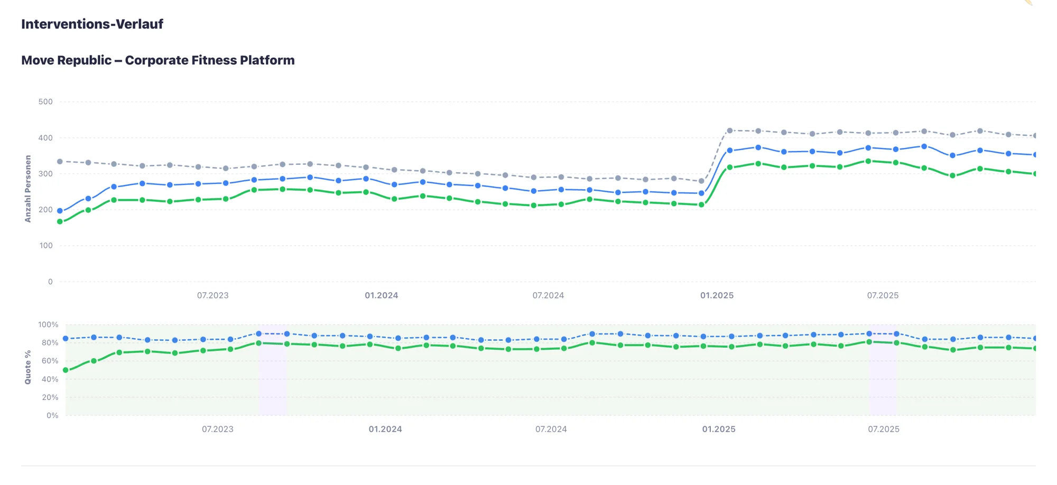Click the 01.2024 label on the upper chart axis
Viewport: 1057px width, 485px height.
[x=381, y=295]
